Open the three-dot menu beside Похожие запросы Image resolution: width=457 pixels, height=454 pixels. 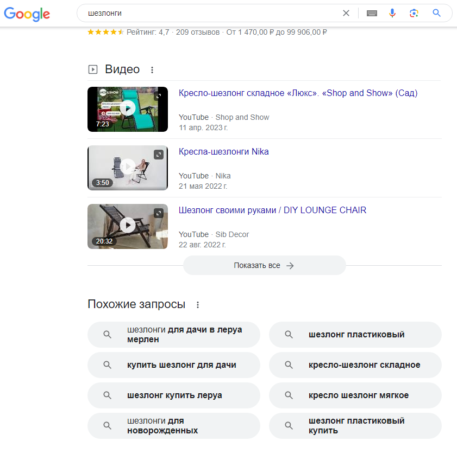197,304
